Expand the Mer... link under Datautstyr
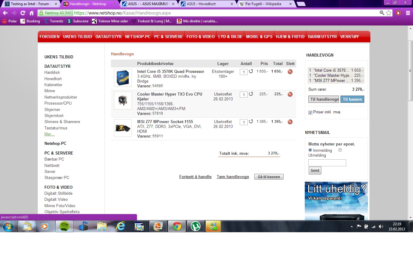 pyautogui.click(x=50, y=134)
